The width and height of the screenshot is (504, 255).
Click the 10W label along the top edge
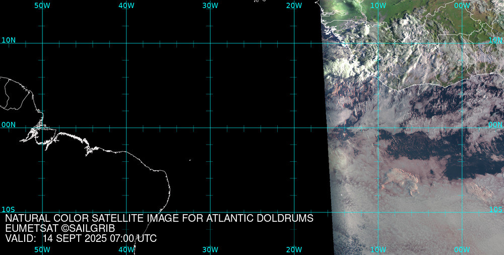click(378, 6)
